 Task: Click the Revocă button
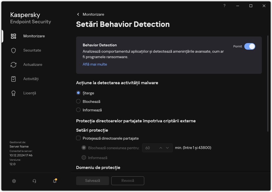(127, 181)
